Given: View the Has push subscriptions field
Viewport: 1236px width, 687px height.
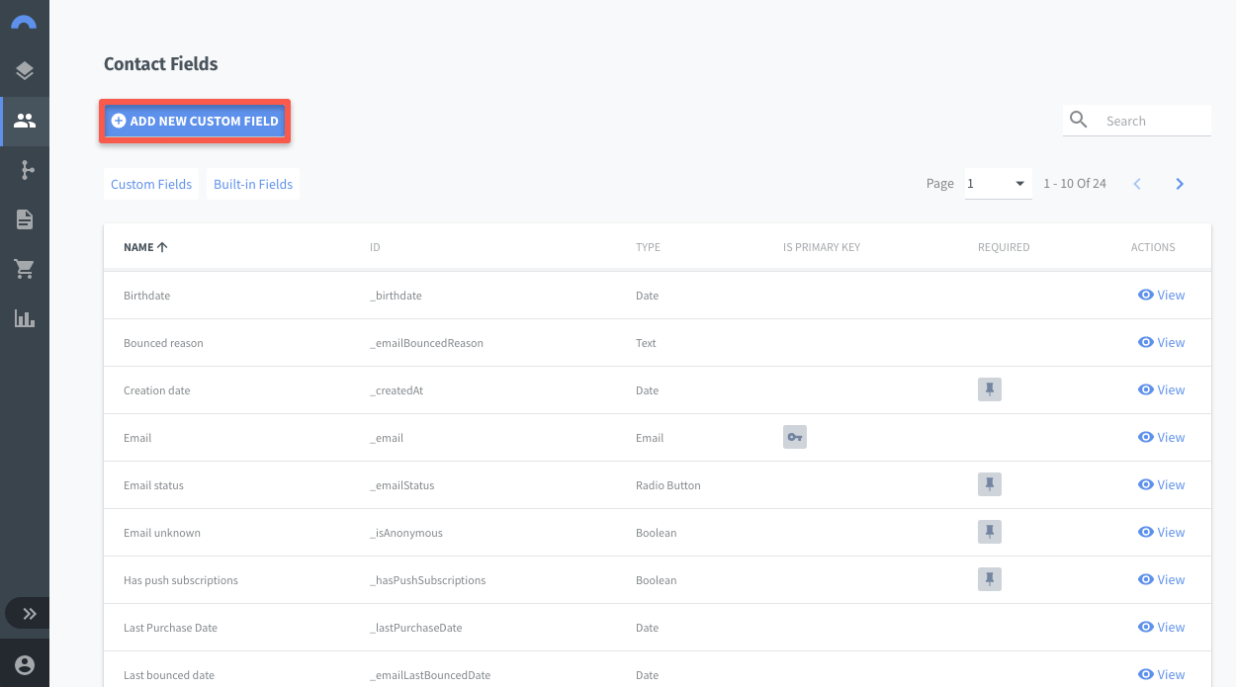Looking at the screenshot, I should (1161, 579).
